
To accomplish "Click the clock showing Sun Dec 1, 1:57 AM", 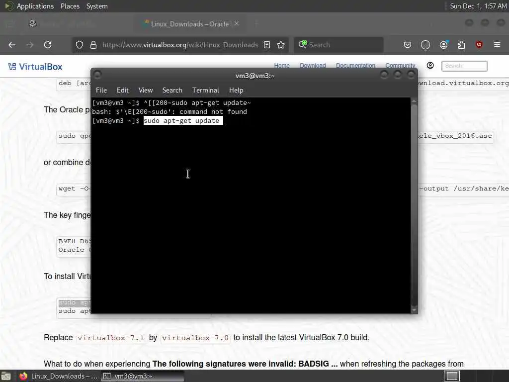I will click(478, 6).
